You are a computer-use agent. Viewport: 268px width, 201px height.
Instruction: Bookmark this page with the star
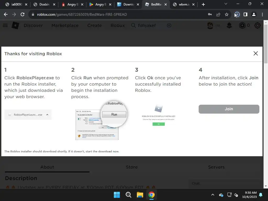coord(227,15)
